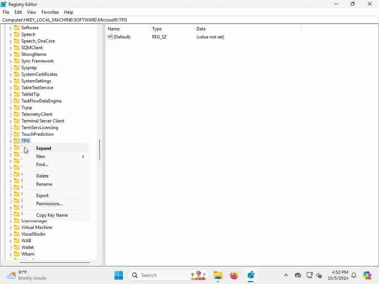
Task: Click the taskbar Search box
Action: (168, 275)
